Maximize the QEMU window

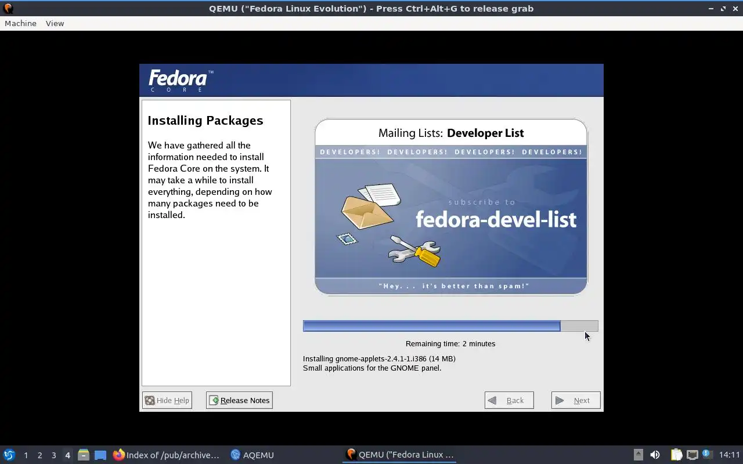coord(723,8)
